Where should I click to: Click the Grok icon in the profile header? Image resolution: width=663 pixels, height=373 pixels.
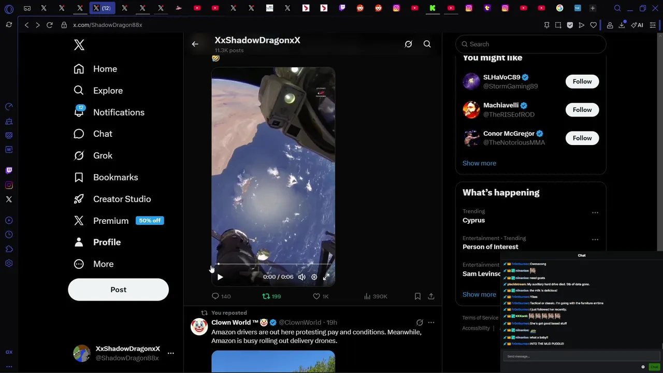pos(408,44)
